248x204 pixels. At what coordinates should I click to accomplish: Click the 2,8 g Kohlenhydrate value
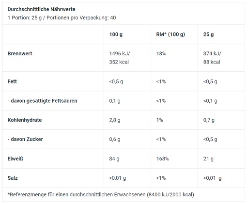pyautogui.click(x=115, y=120)
